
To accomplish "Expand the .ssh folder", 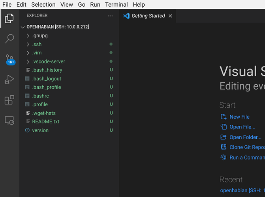I will pyautogui.click(x=28, y=45).
